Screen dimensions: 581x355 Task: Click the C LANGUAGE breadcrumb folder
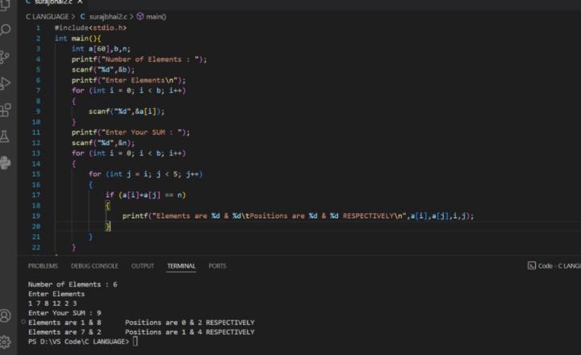coord(48,17)
